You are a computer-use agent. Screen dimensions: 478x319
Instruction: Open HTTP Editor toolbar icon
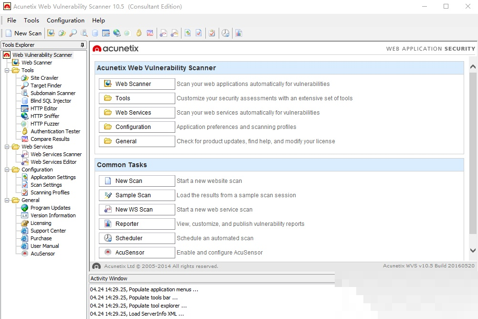[x=106, y=33]
